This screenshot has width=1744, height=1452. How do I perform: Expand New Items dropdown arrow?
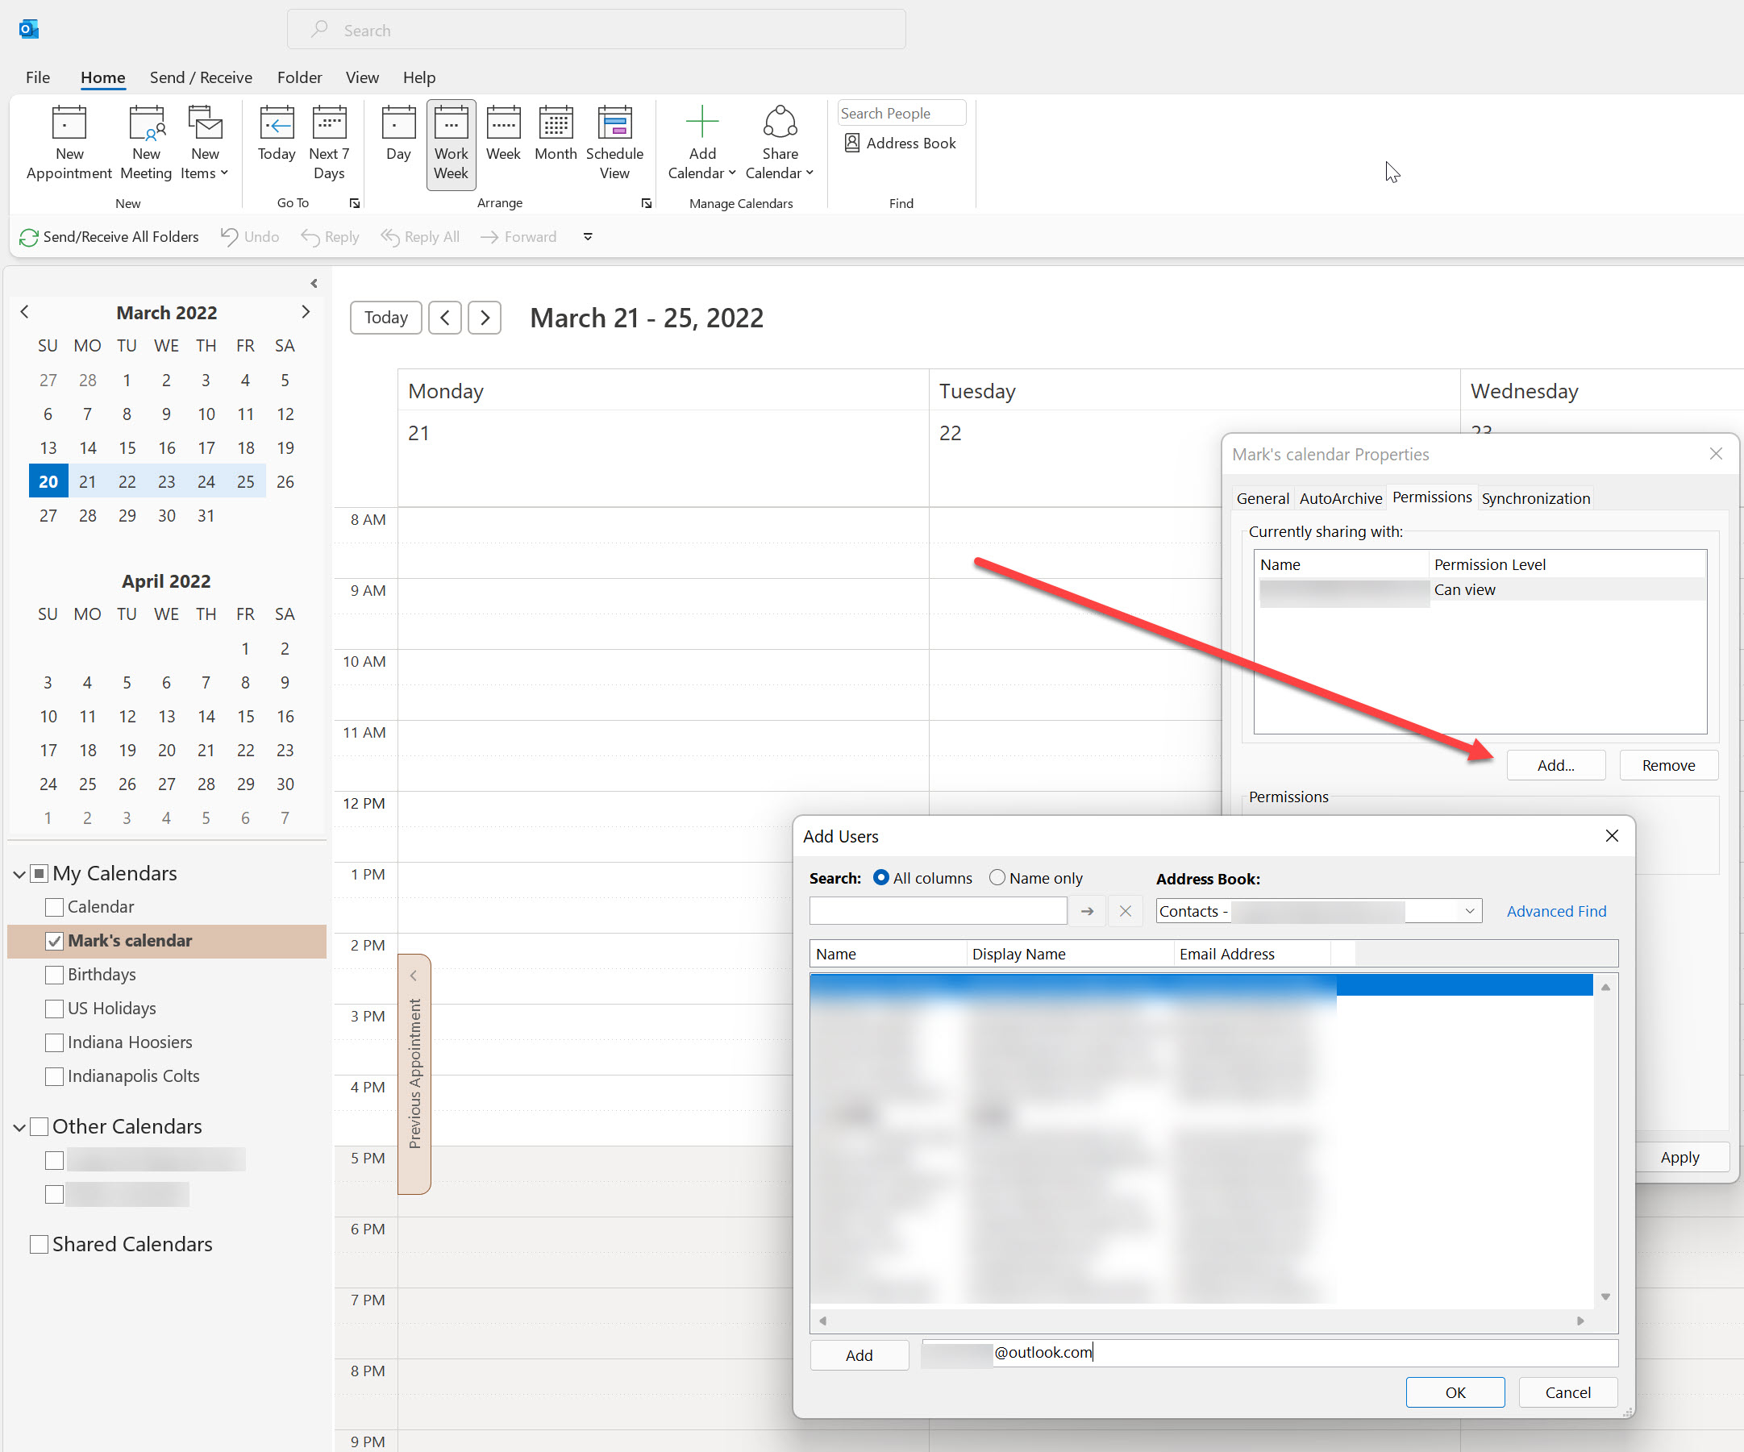click(x=224, y=174)
